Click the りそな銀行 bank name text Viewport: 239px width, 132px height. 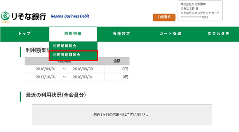pyautogui.click(x=28, y=17)
